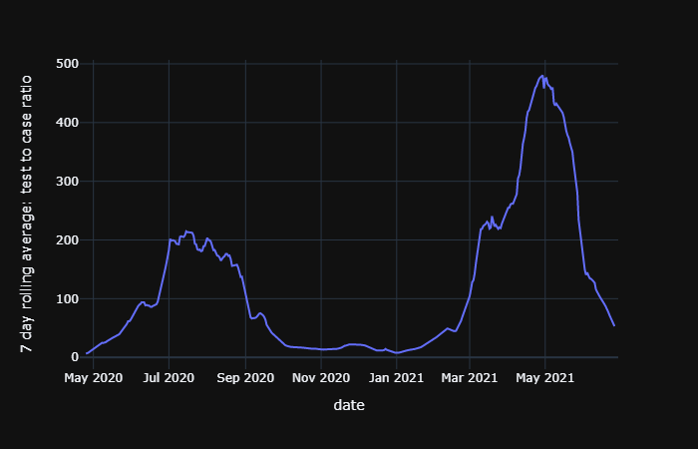This screenshot has width=698, height=449.
Task: Select the 200 y-axis tick label
Action: [66, 240]
